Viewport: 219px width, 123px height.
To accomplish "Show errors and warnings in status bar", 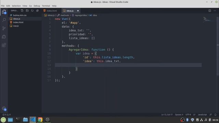I will pyautogui.click(x=7, y=115).
